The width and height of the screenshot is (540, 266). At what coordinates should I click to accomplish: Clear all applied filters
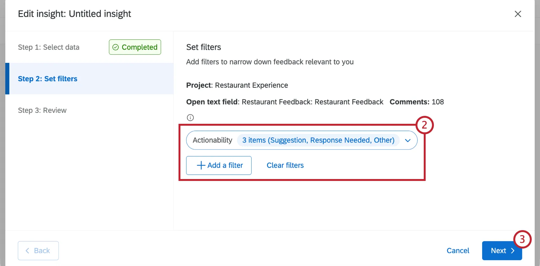click(x=285, y=165)
